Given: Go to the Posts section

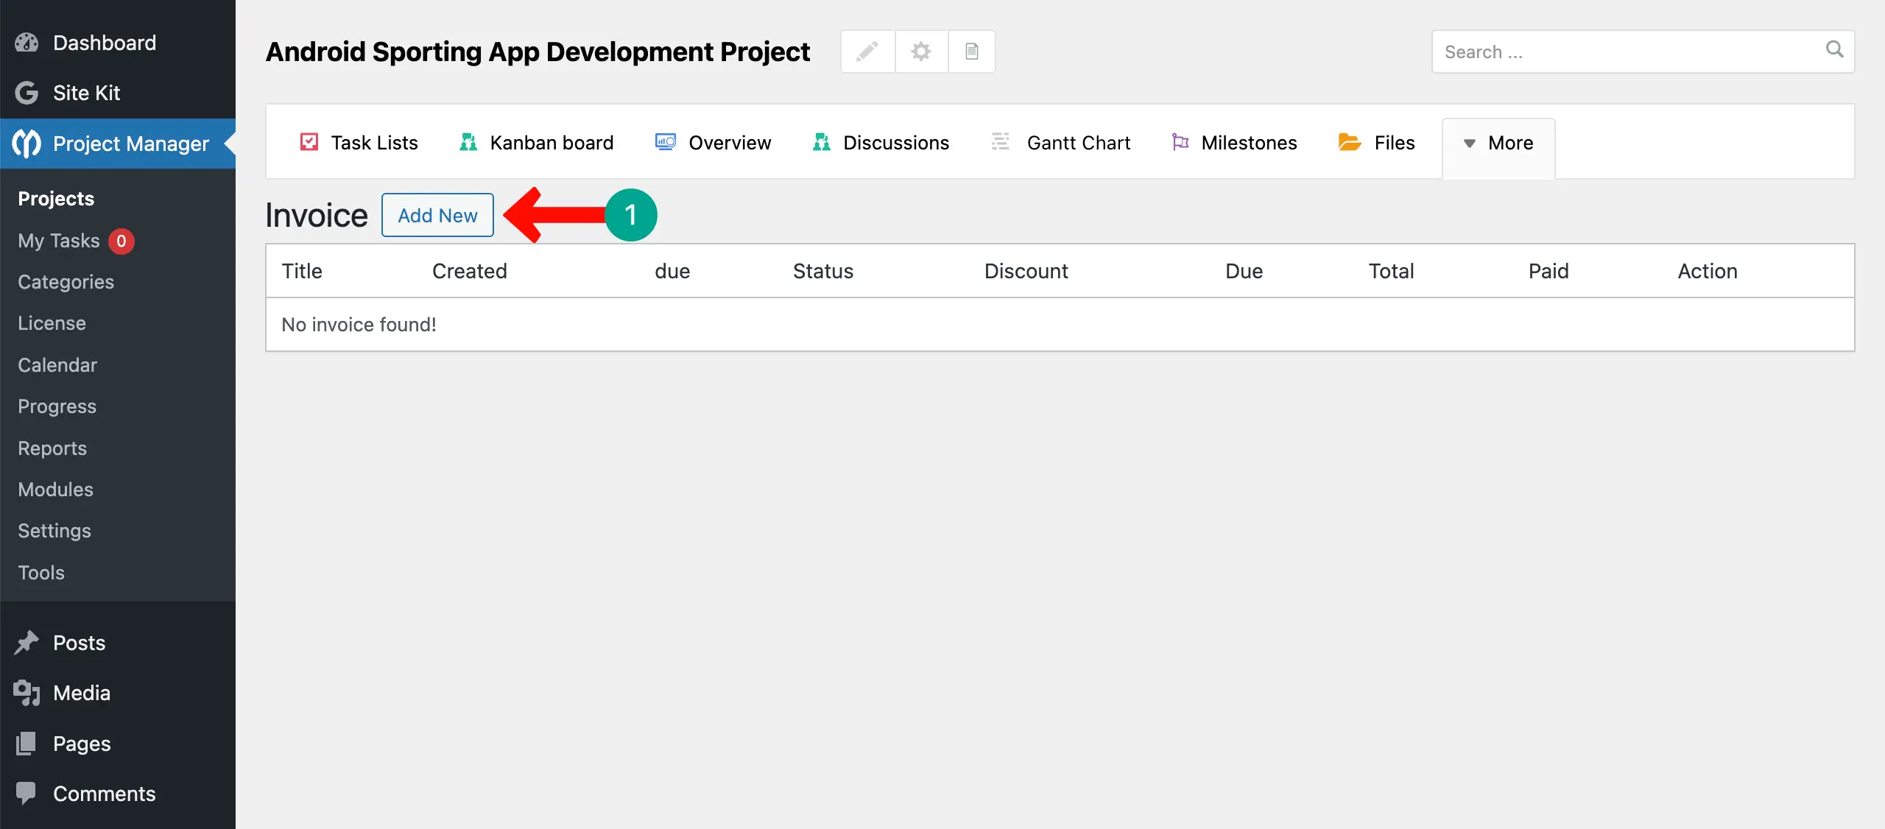Looking at the screenshot, I should [x=79, y=642].
